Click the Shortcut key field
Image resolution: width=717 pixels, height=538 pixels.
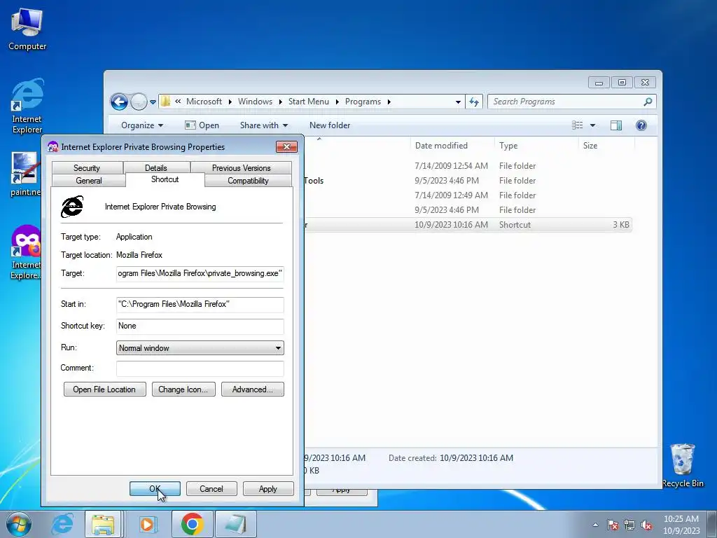click(x=200, y=326)
